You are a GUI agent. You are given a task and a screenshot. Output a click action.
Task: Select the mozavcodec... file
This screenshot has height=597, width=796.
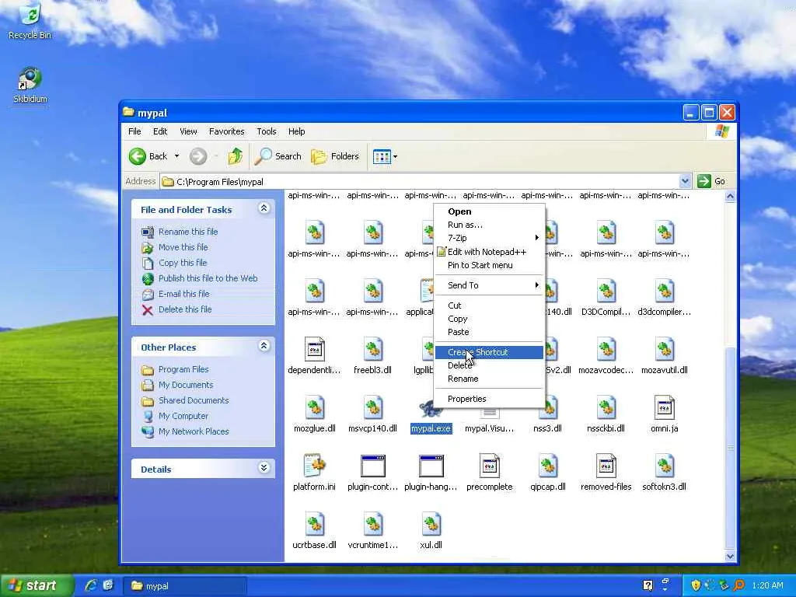pyautogui.click(x=606, y=356)
